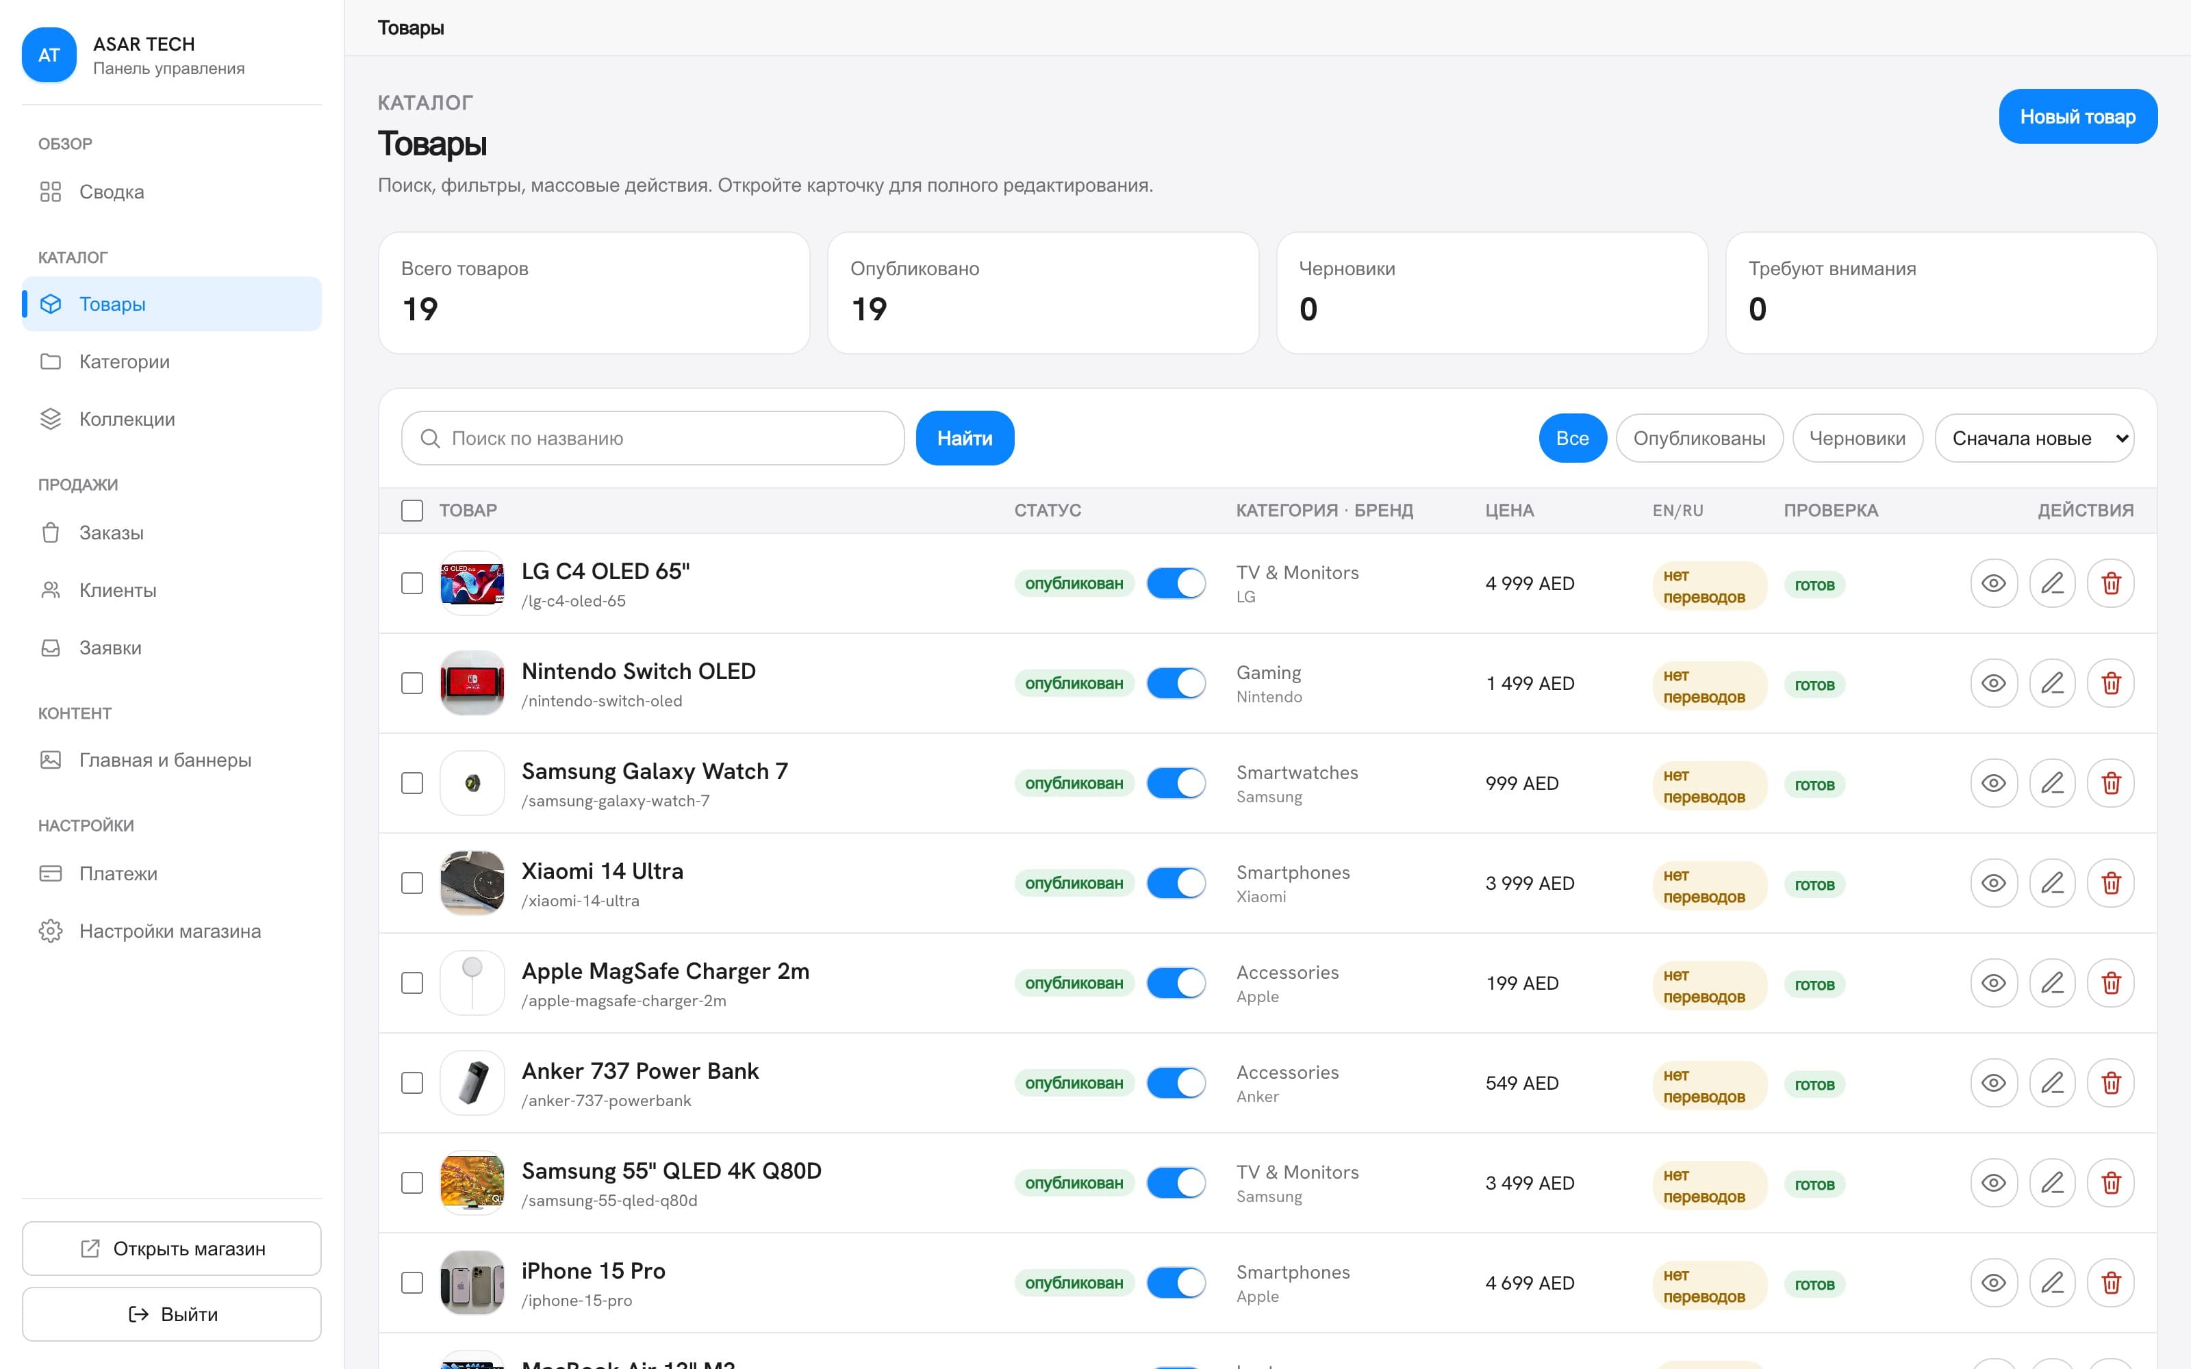Screen dimensions: 2191x1369
Task: Edit the Samsung Galaxy Watch 7 product
Action: point(2053,783)
